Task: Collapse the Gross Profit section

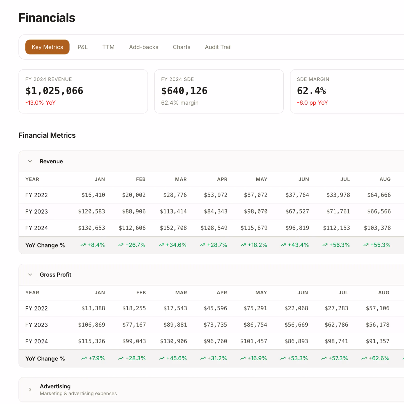Action: [x=30, y=274]
